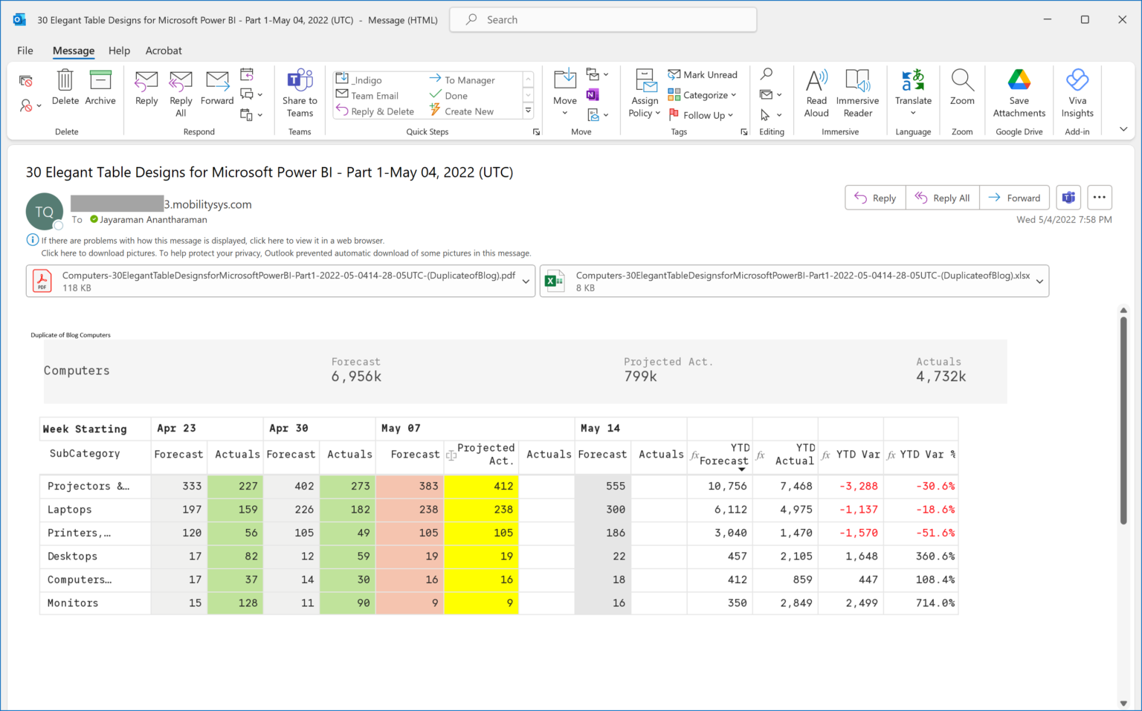The image size is (1142, 711).
Task: Mark the message as unread
Action: (x=703, y=74)
